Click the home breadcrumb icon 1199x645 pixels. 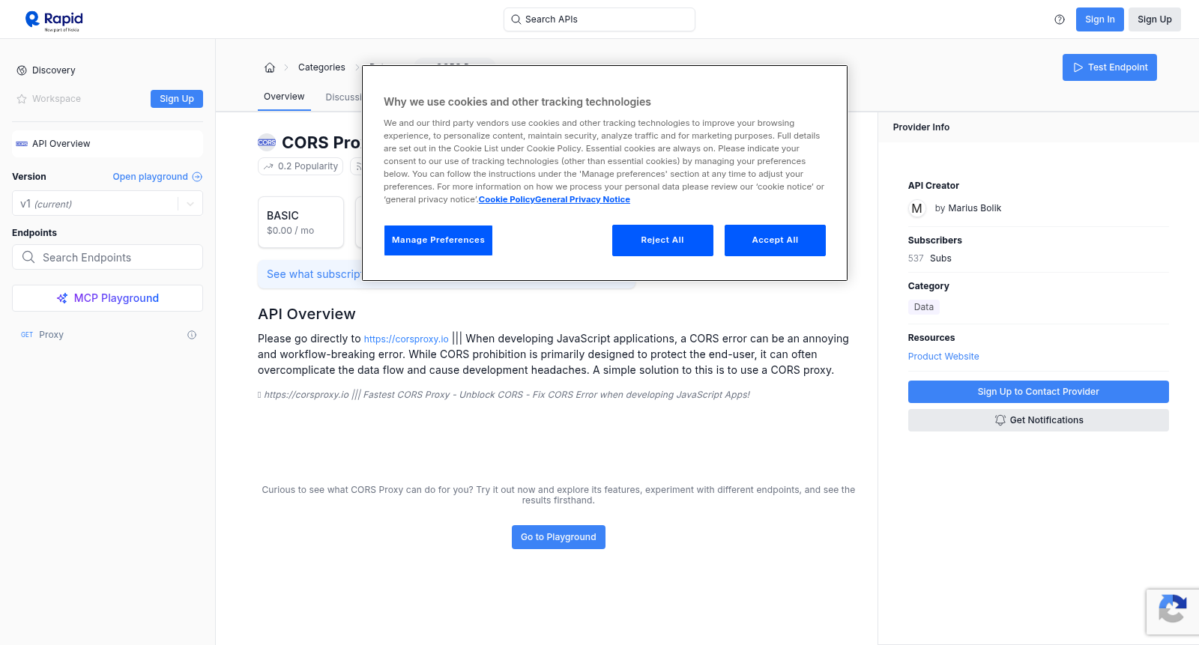[x=270, y=67]
